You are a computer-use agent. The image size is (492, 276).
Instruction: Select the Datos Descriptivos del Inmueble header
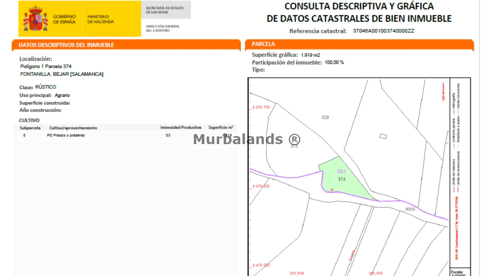coord(66,45)
